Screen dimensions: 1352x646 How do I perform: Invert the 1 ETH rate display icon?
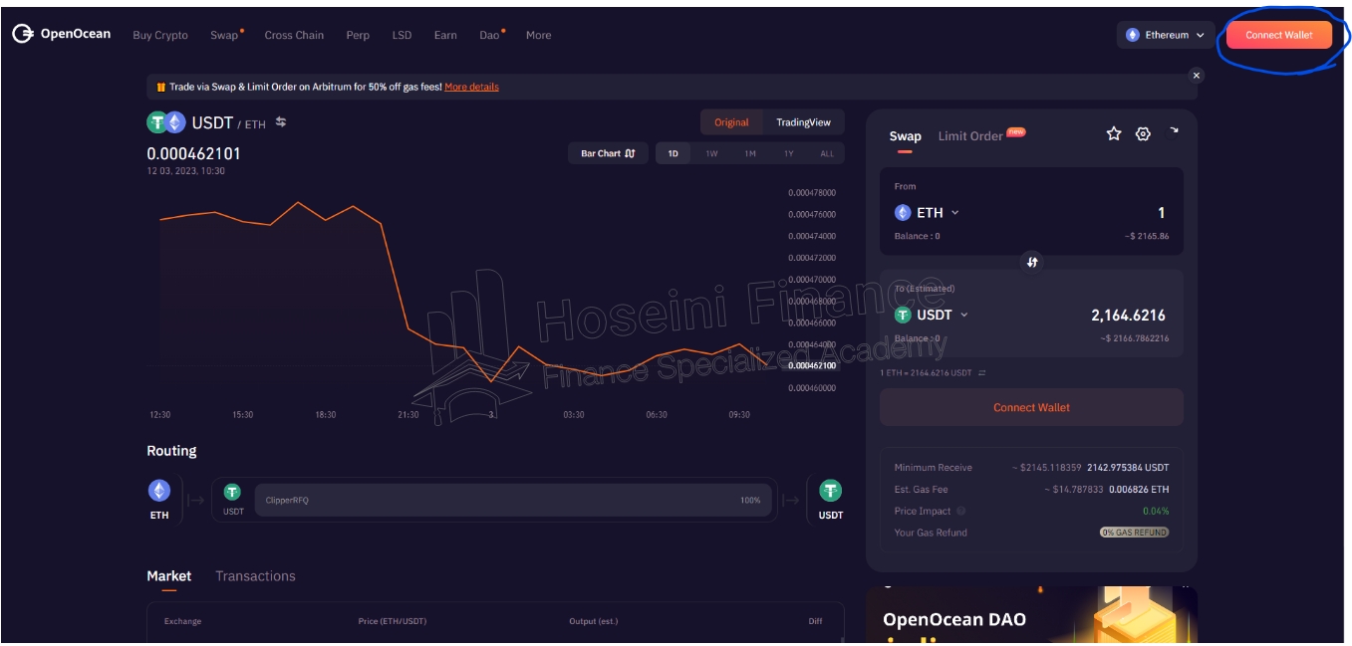click(x=982, y=373)
